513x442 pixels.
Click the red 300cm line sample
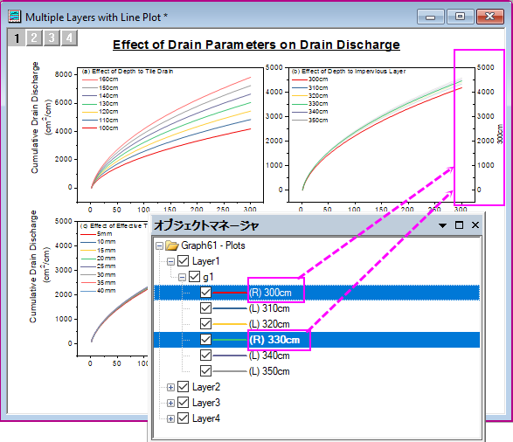230,293
